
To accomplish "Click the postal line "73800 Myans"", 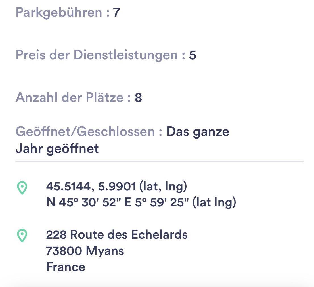I will click(85, 251).
